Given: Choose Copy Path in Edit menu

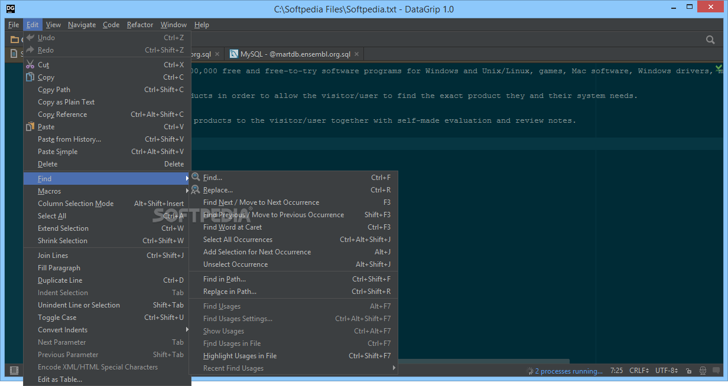Looking at the screenshot, I should (x=107, y=89).
